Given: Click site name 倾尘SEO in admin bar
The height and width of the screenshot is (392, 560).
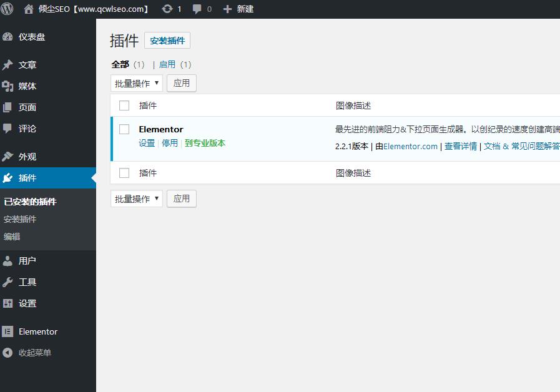Looking at the screenshot, I should tap(94, 9).
